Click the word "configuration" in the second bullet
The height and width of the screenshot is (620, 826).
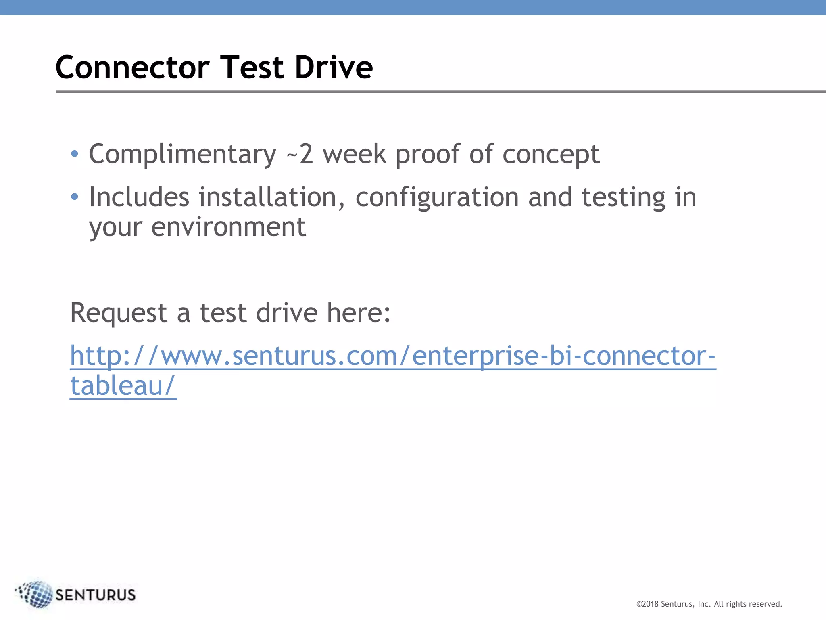(x=437, y=197)
